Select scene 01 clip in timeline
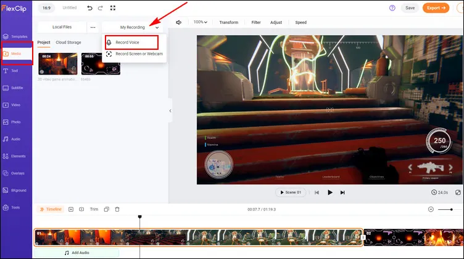 [x=198, y=237]
